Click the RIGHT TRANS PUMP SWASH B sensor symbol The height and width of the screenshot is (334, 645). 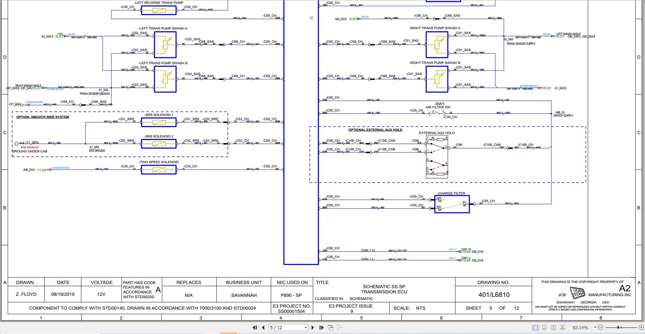[x=437, y=79]
